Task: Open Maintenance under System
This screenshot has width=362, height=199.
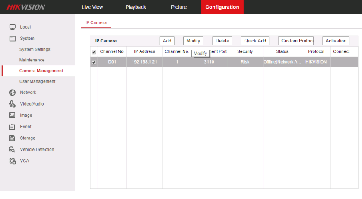Action: [x=32, y=60]
